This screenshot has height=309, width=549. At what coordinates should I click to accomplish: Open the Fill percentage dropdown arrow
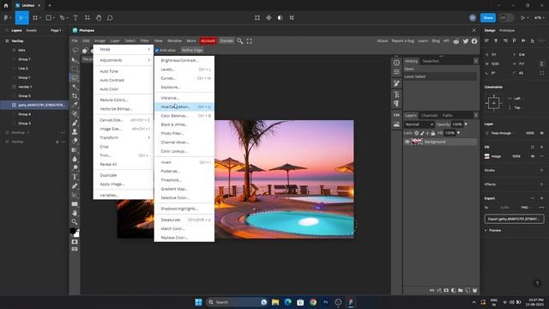point(458,133)
